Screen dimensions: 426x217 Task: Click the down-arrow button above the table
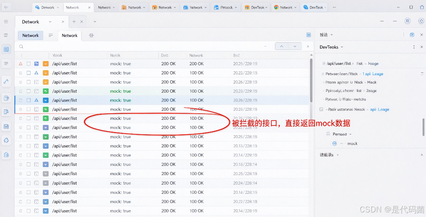click(295, 47)
